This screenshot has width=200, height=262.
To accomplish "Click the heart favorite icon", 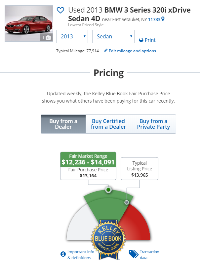I will 60,11.
